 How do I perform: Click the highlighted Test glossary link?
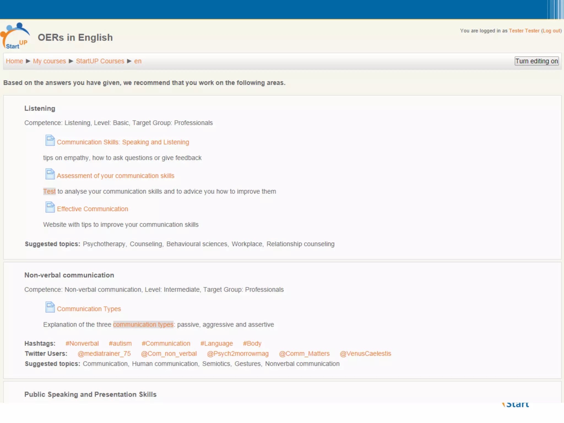tap(49, 191)
